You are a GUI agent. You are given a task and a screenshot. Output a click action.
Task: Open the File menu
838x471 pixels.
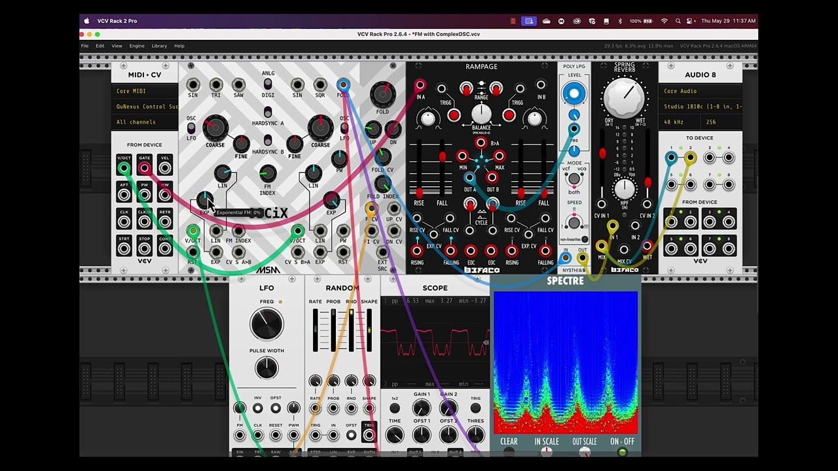[x=84, y=46]
